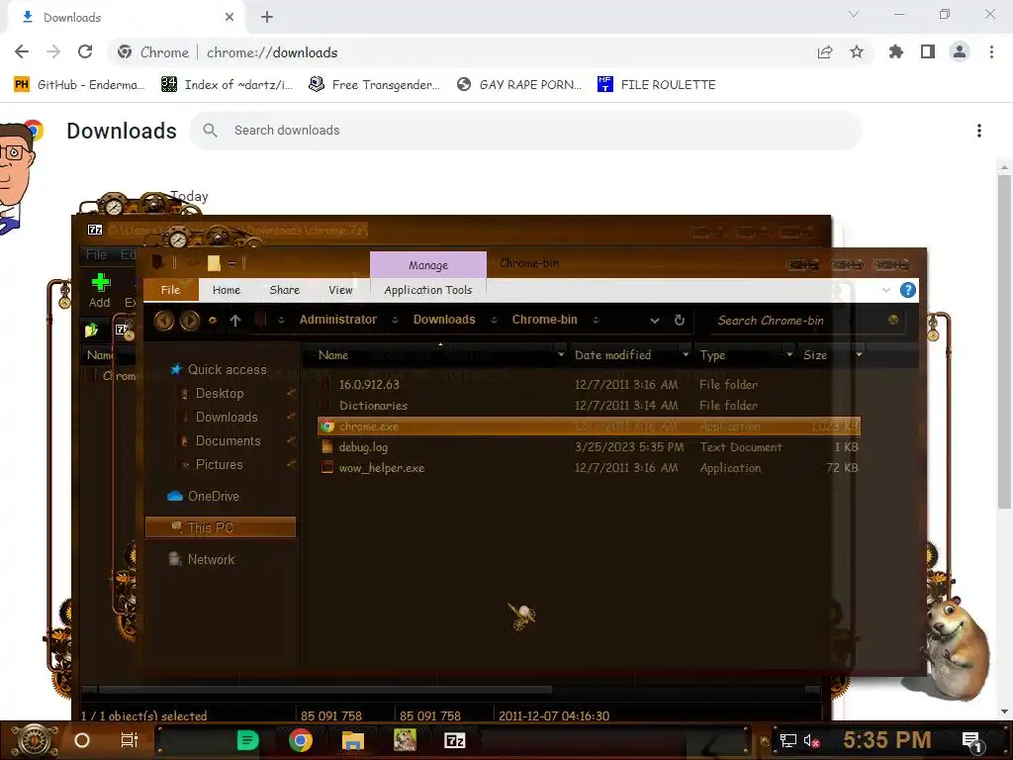Screen dimensions: 1013x760
Task: Reload the Chrome downloads page
Action: (x=85, y=51)
